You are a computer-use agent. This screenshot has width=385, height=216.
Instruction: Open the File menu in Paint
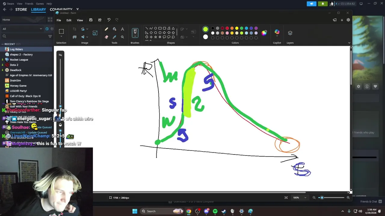59,20
